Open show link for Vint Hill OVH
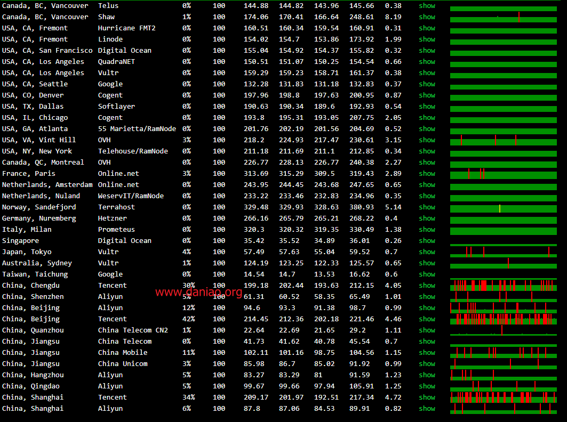This screenshot has height=422, width=567. coord(427,140)
